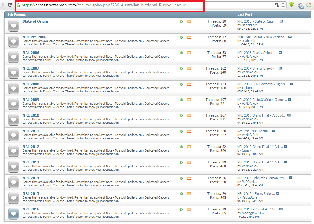Viewport: 314px width, 224px height.
Task: Go to last post arrow for NRL 2016 Round 4
Action: point(281,209)
